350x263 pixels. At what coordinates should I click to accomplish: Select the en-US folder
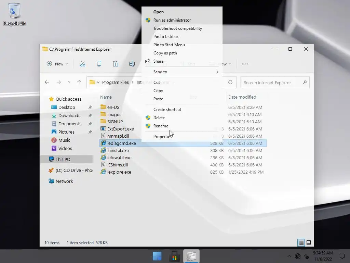113,107
